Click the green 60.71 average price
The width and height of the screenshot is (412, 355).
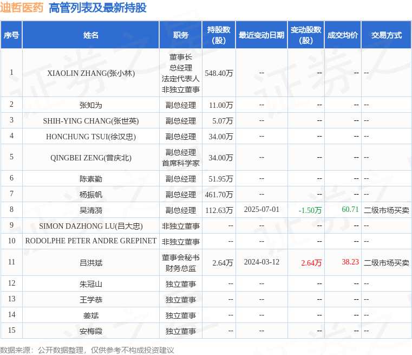350,209
